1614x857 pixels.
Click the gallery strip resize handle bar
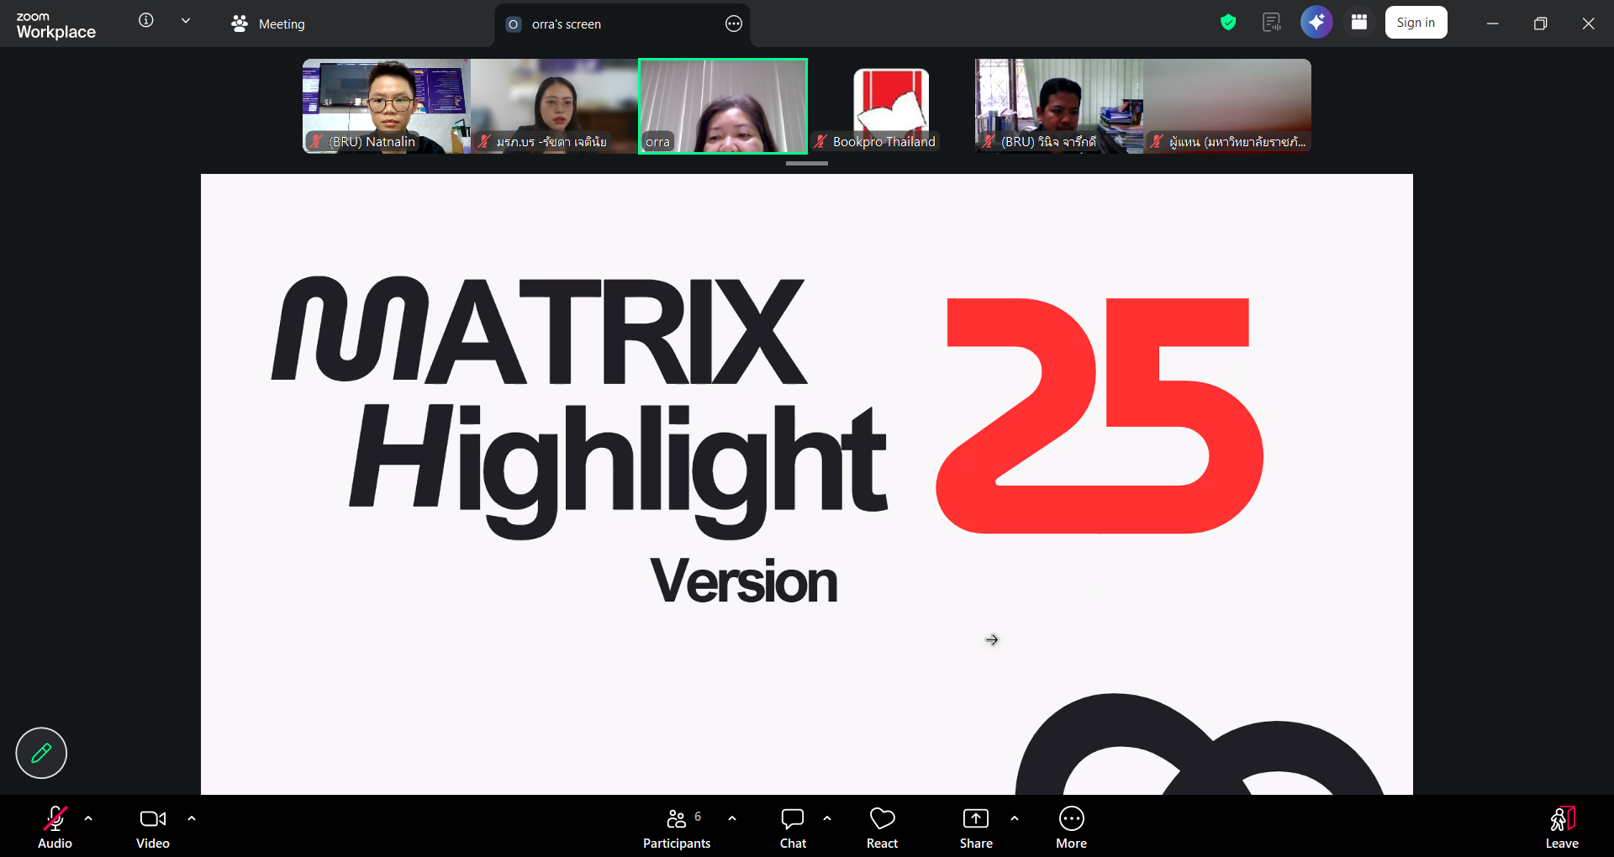click(807, 164)
